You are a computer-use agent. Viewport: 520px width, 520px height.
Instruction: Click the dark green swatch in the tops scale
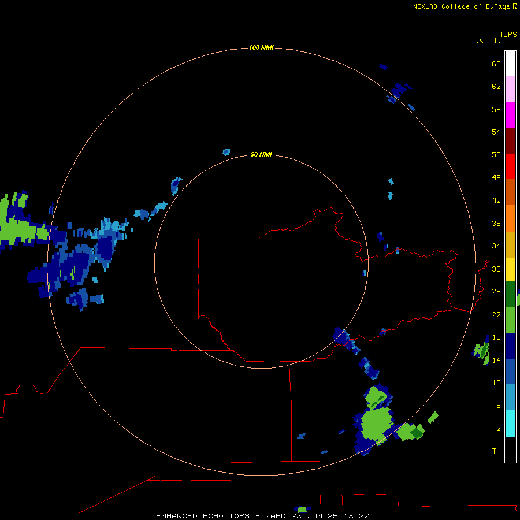click(510, 294)
